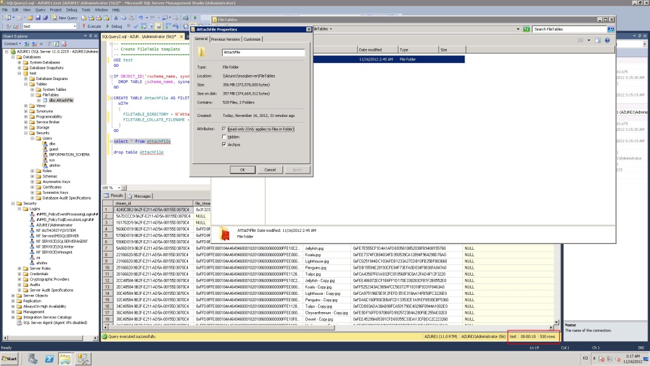Close the SQLQuery2.sql document tab
The height and width of the screenshot is (366, 650).
click(x=181, y=36)
